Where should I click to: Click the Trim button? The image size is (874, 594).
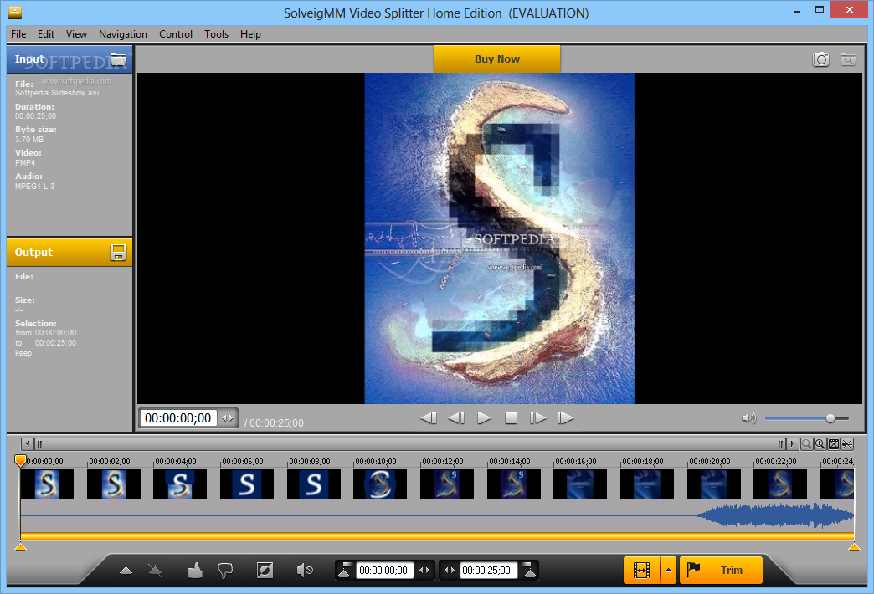tap(721, 571)
